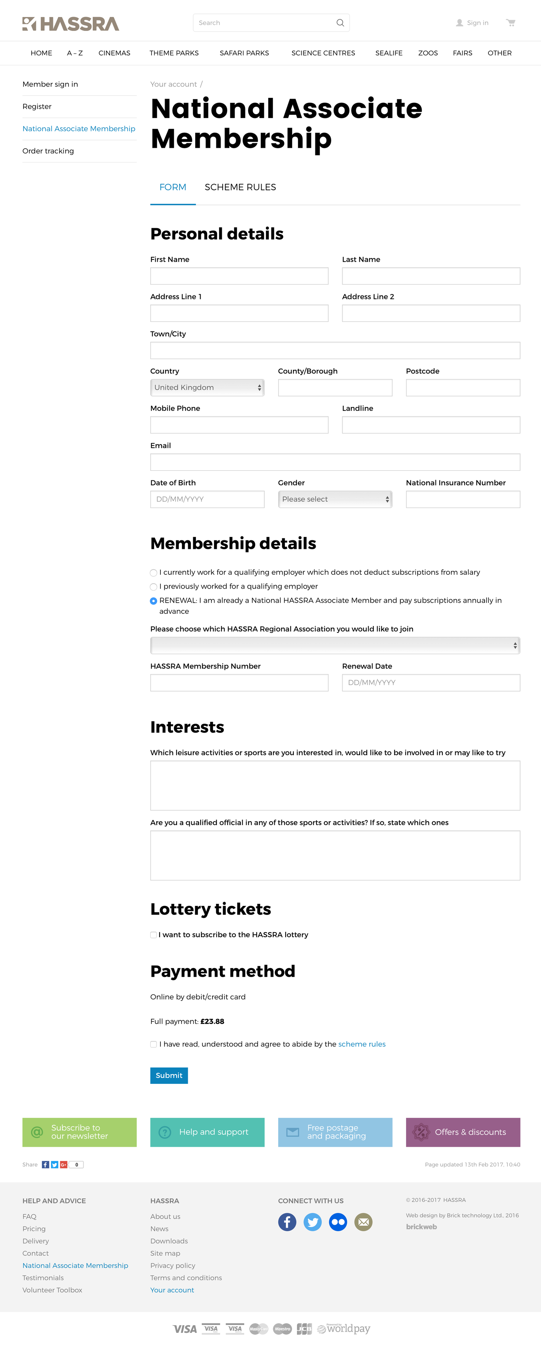
Task: Focus the Date of Birth field
Action: [207, 499]
